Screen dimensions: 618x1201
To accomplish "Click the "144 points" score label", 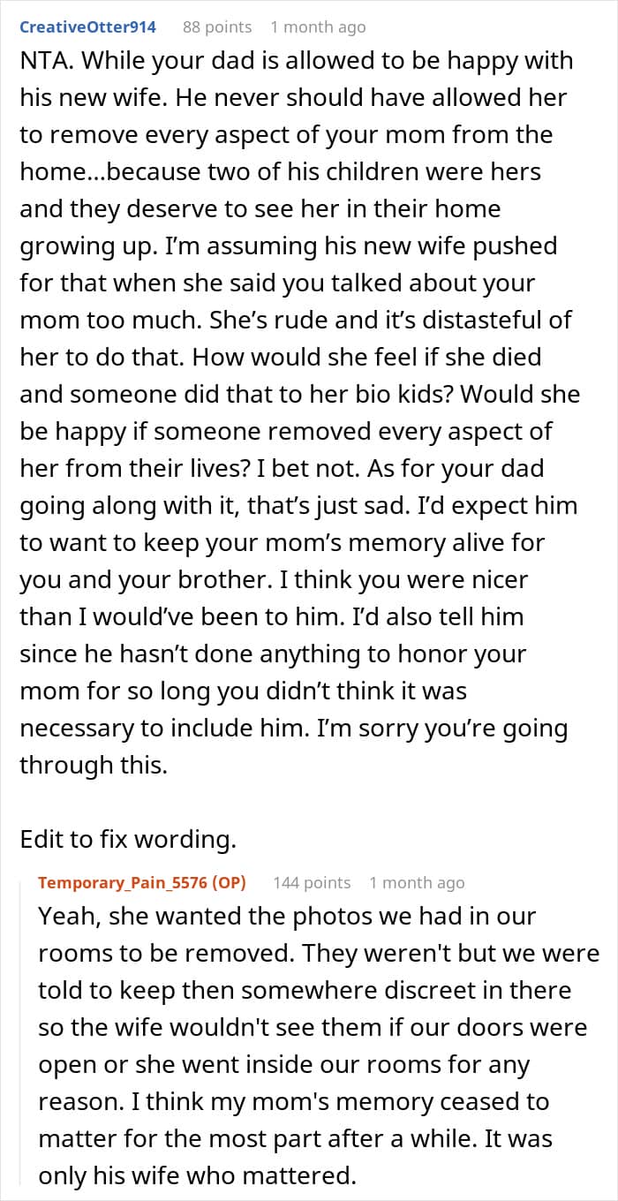I will (x=312, y=882).
